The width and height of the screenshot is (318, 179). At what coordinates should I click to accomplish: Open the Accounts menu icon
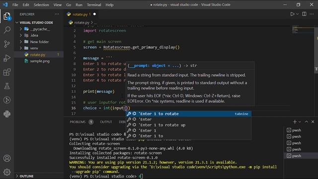(x=7, y=158)
